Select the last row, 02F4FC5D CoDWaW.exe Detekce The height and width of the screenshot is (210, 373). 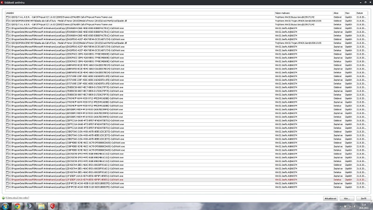186,187
